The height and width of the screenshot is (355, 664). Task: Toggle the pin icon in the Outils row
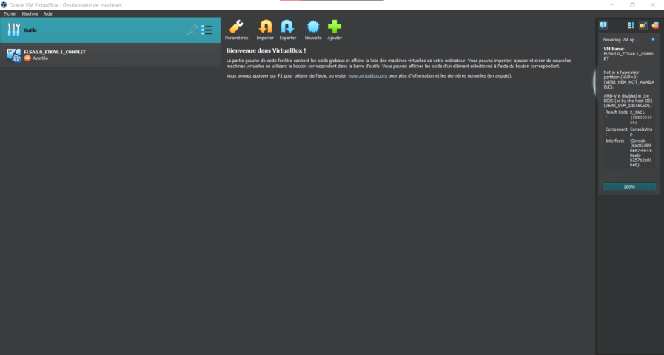(x=192, y=30)
